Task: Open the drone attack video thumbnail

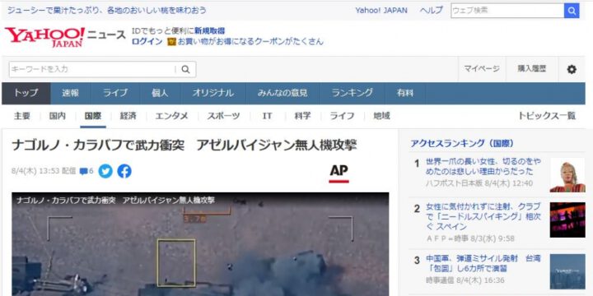Action: click(200, 244)
